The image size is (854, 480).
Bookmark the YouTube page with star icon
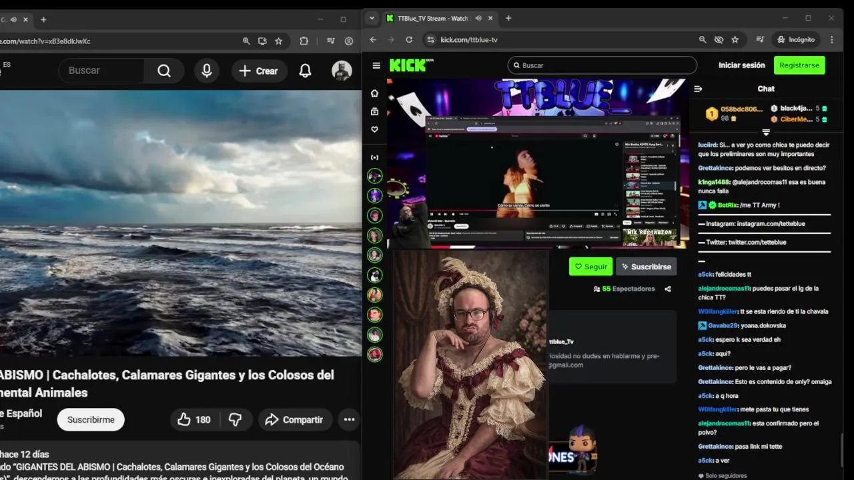[279, 41]
